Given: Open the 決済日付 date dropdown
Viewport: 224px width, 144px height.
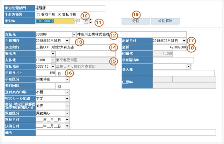Looking at the screenshot, I should [x=67, y=126].
